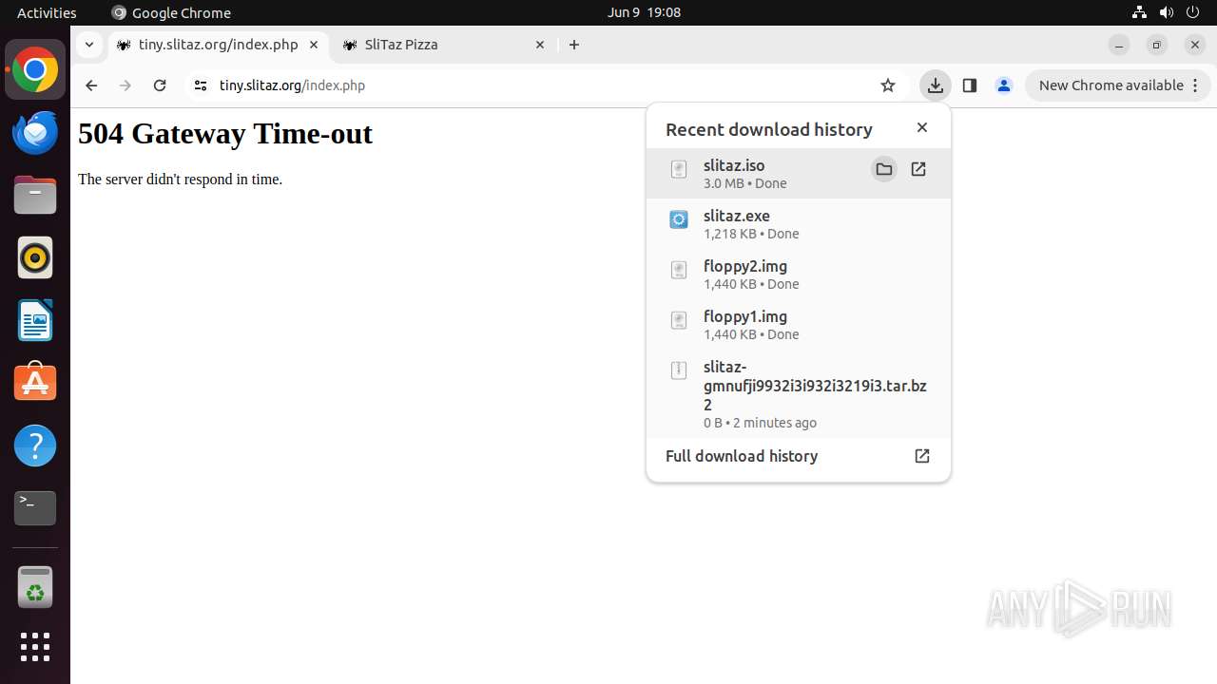1217x684 pixels.
Task: Show slitaz.iso in folder
Action: point(884,169)
